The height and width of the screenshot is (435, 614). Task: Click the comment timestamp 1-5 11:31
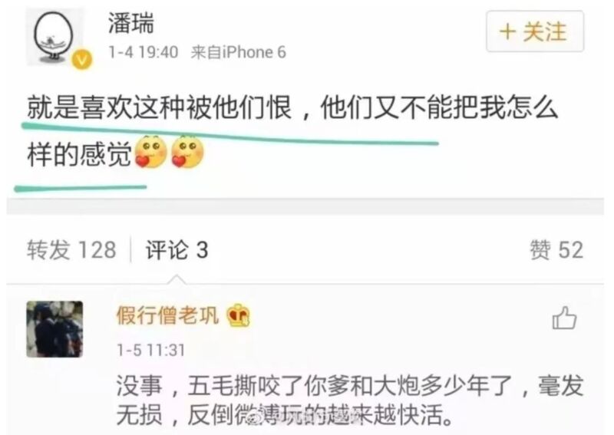(x=150, y=350)
